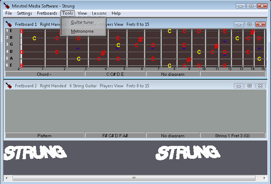The image size is (271, 184).
Task: Click red D on D string fret 12
Action: coord(225,52)
